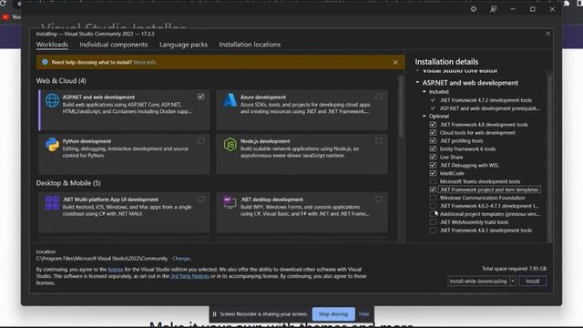Check .NET Framework 4.6.2-4.7.1 development tools
Image resolution: width=583 pixels, height=328 pixels.
(433, 206)
